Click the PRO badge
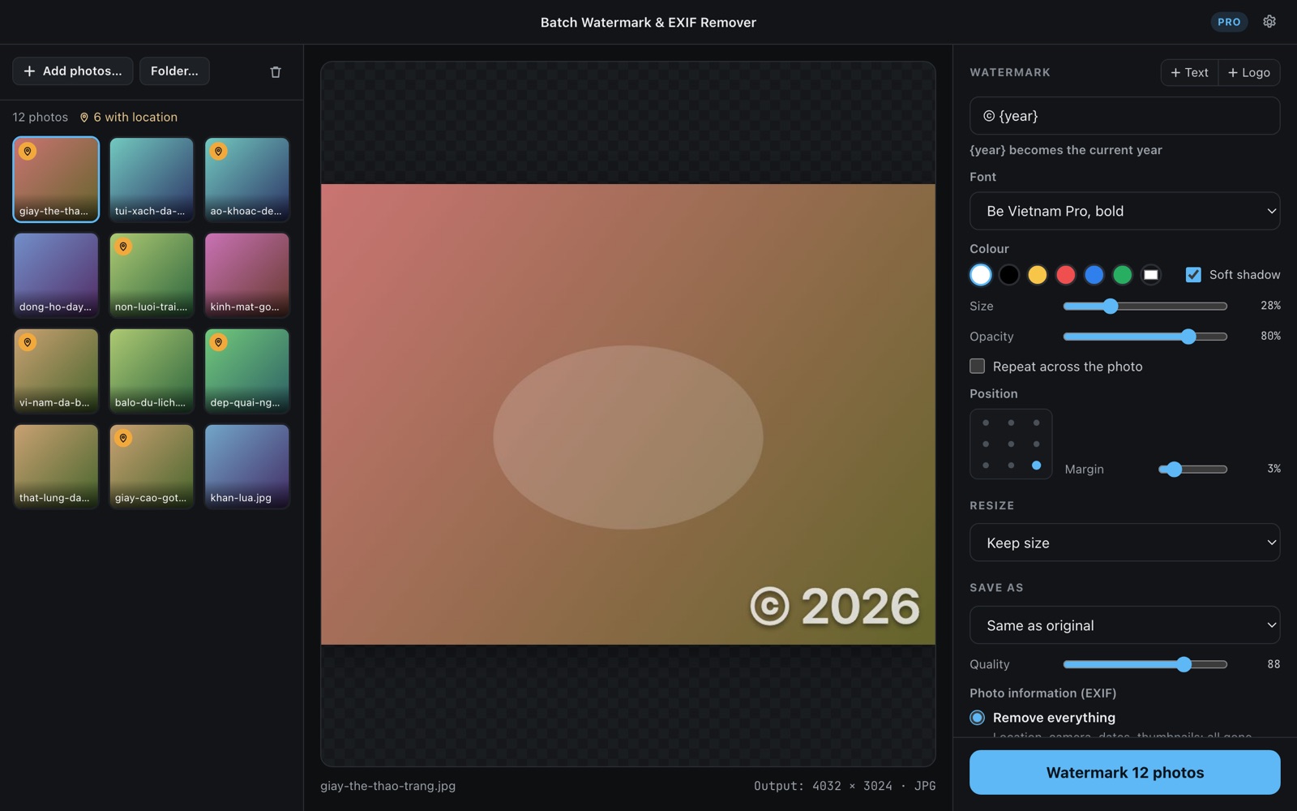 pyautogui.click(x=1229, y=22)
